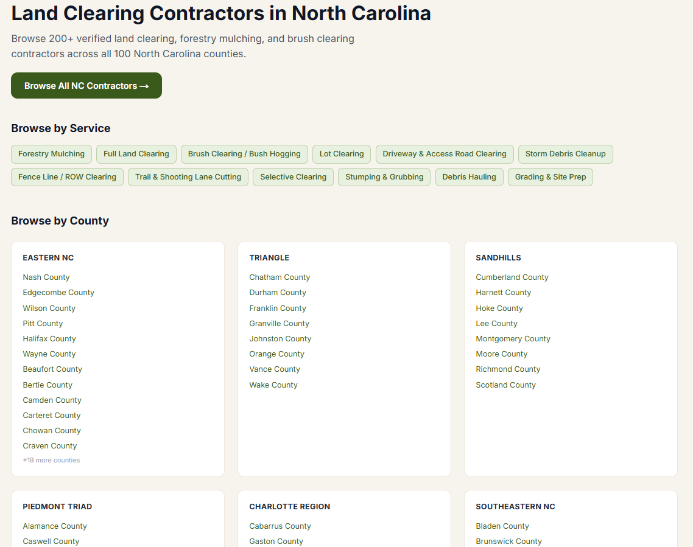
Task: Open the Brush Clearing / Bush Hogging category
Action: [244, 154]
